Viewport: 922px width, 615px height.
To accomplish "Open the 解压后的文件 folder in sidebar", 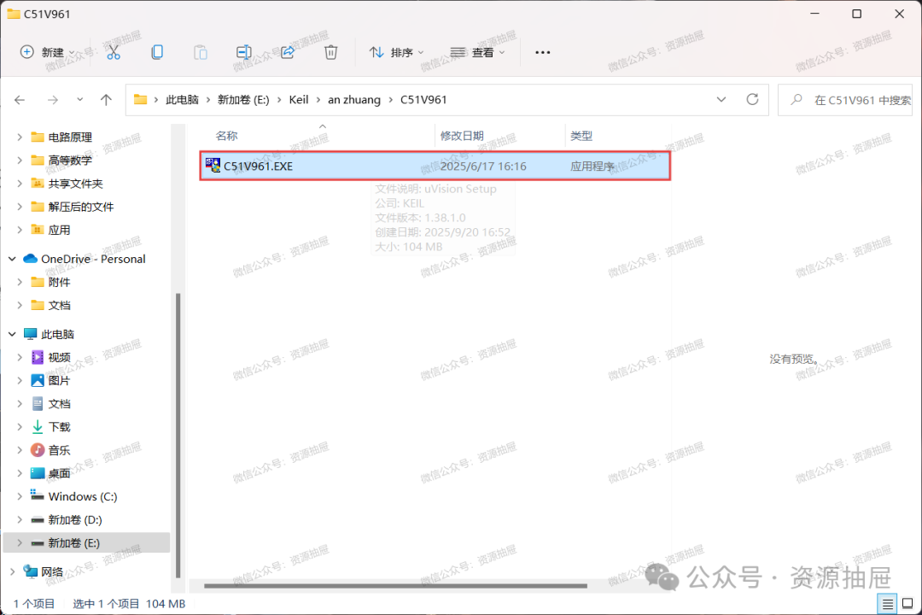I will pos(80,207).
